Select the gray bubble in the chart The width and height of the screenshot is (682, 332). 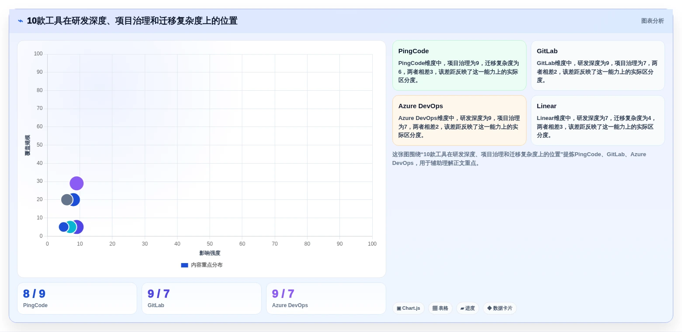click(67, 200)
